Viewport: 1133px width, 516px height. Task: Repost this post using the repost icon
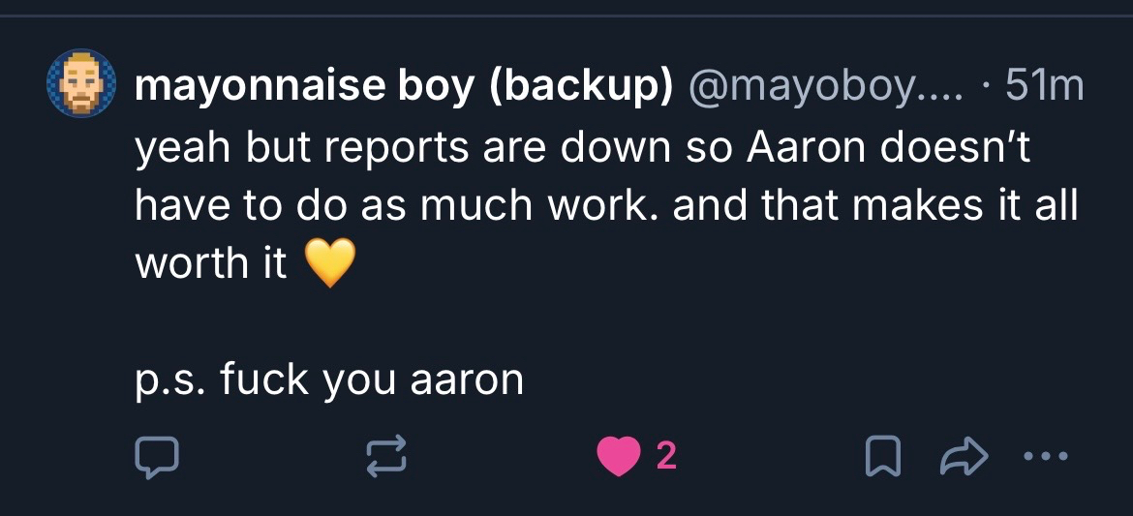[x=385, y=456]
